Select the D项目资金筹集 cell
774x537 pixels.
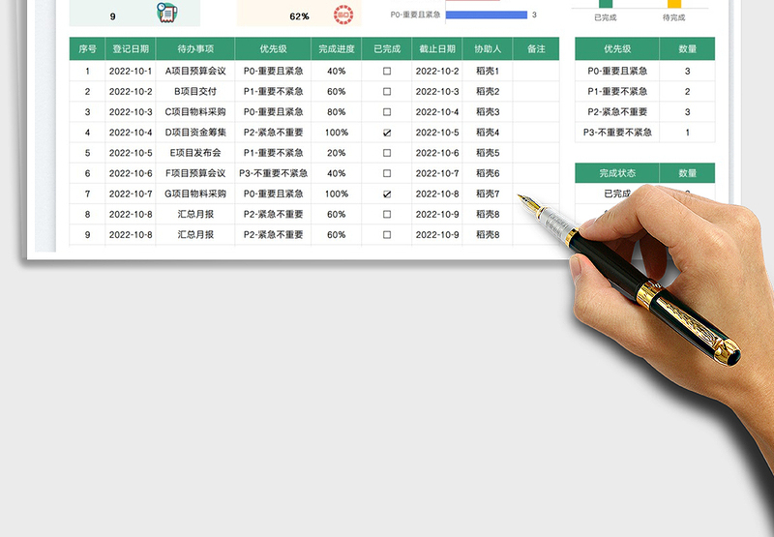(x=195, y=133)
